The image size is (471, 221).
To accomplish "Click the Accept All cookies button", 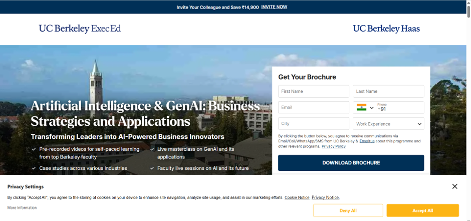I will click(422, 210).
